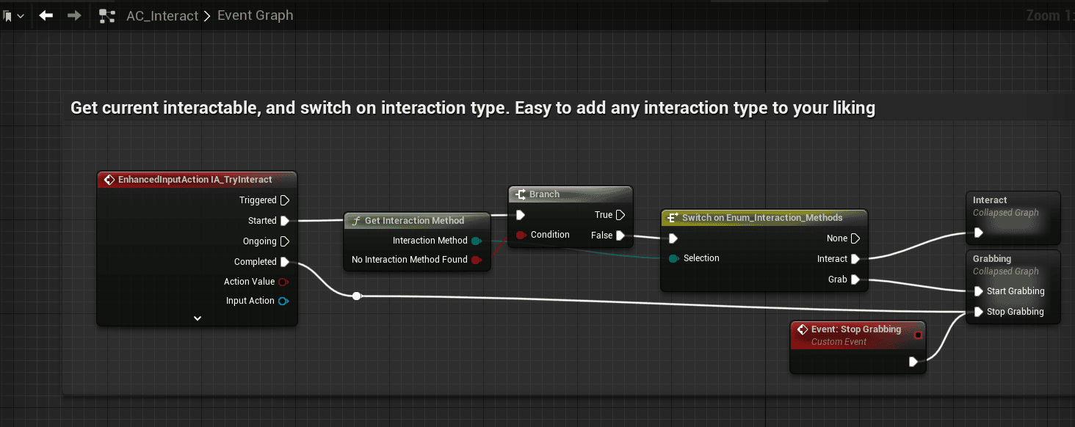
Task: Click the Input Action output pin
Action: 283,301
